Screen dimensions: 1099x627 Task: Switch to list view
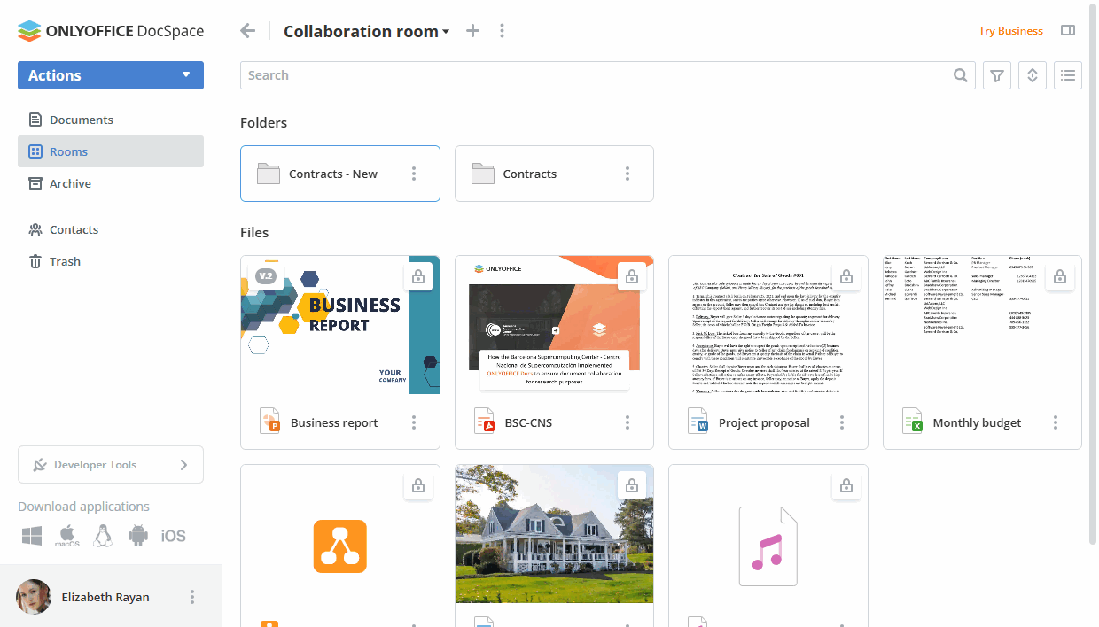coord(1068,75)
